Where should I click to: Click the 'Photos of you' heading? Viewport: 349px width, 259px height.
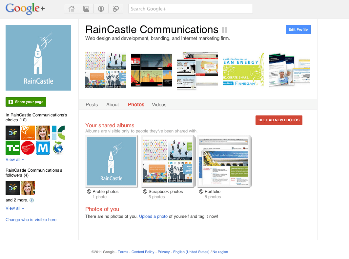(102, 209)
